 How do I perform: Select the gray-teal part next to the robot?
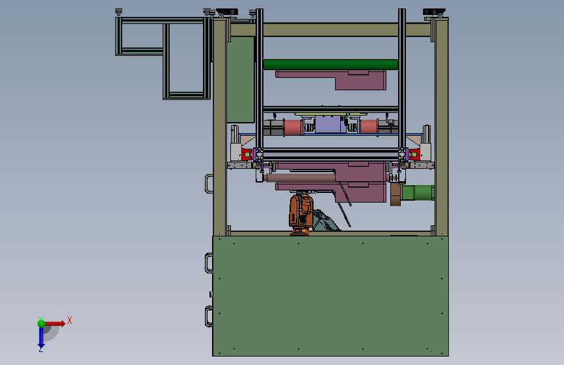click(325, 221)
